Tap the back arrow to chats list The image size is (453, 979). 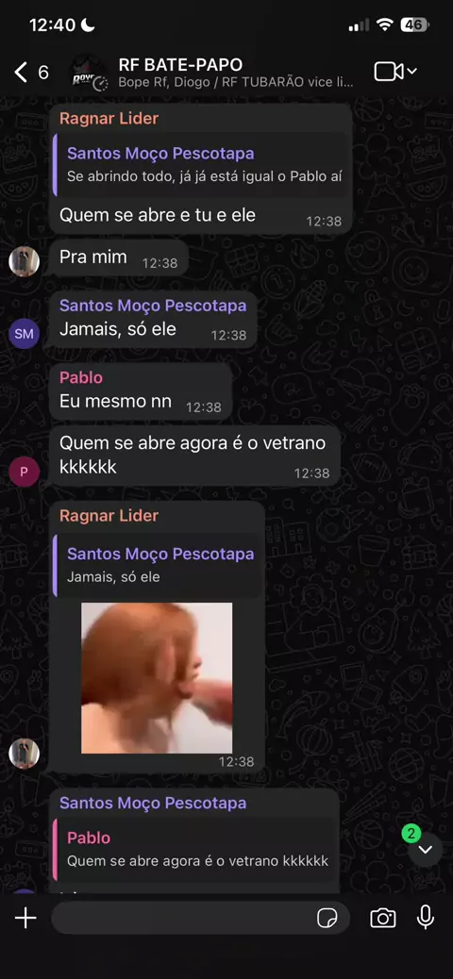tap(21, 73)
